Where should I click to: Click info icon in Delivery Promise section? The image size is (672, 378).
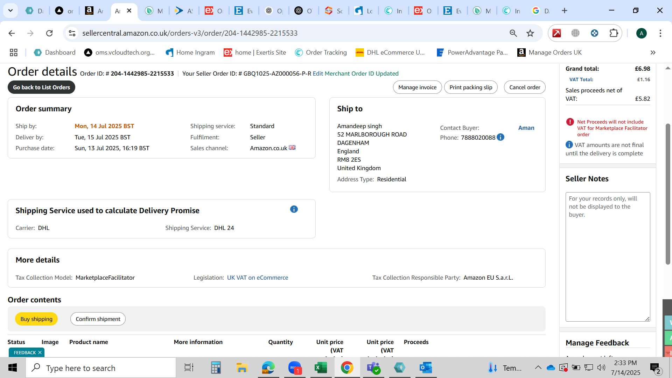[x=294, y=209]
